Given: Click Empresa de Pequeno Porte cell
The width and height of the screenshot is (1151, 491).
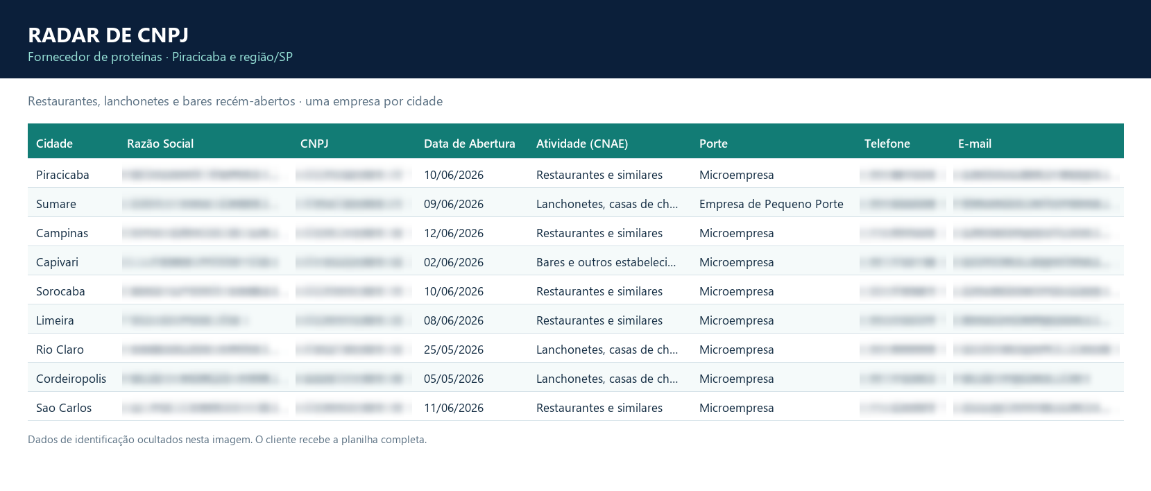Looking at the screenshot, I should click(771, 204).
